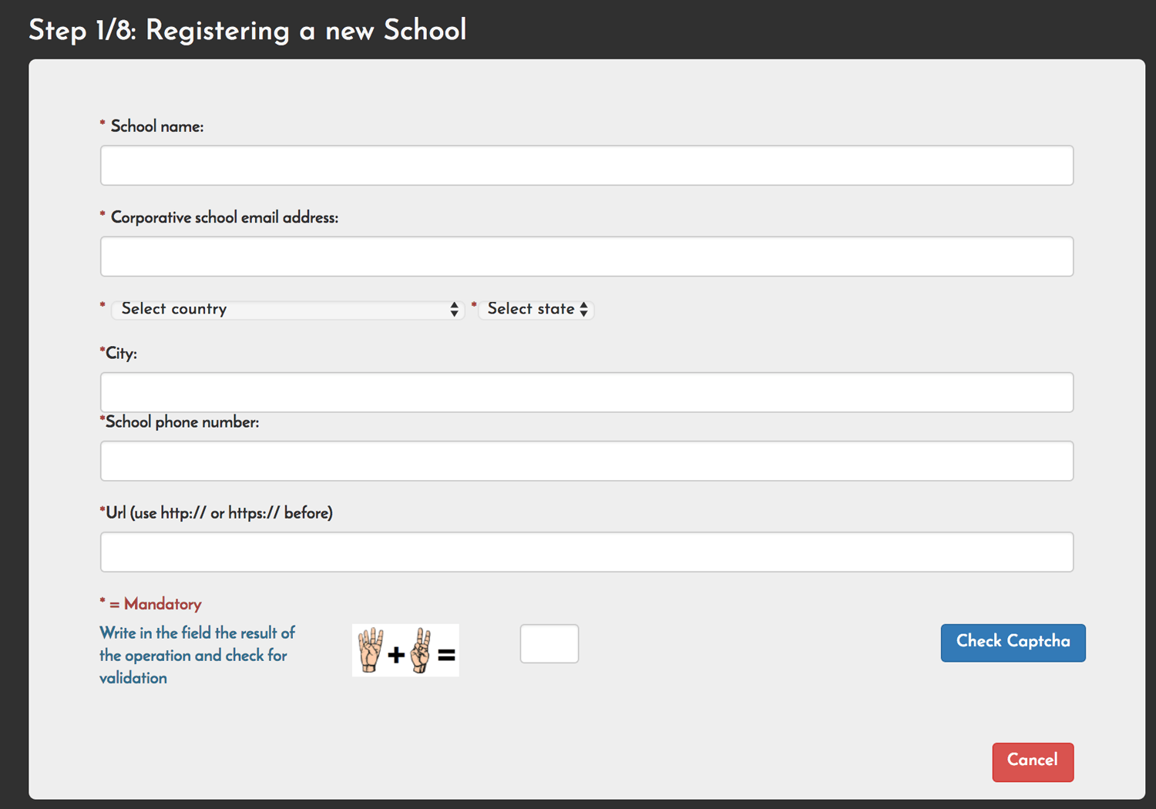This screenshot has height=809, width=1156.
Task: Click the Mandatory legend text
Action: 151,604
